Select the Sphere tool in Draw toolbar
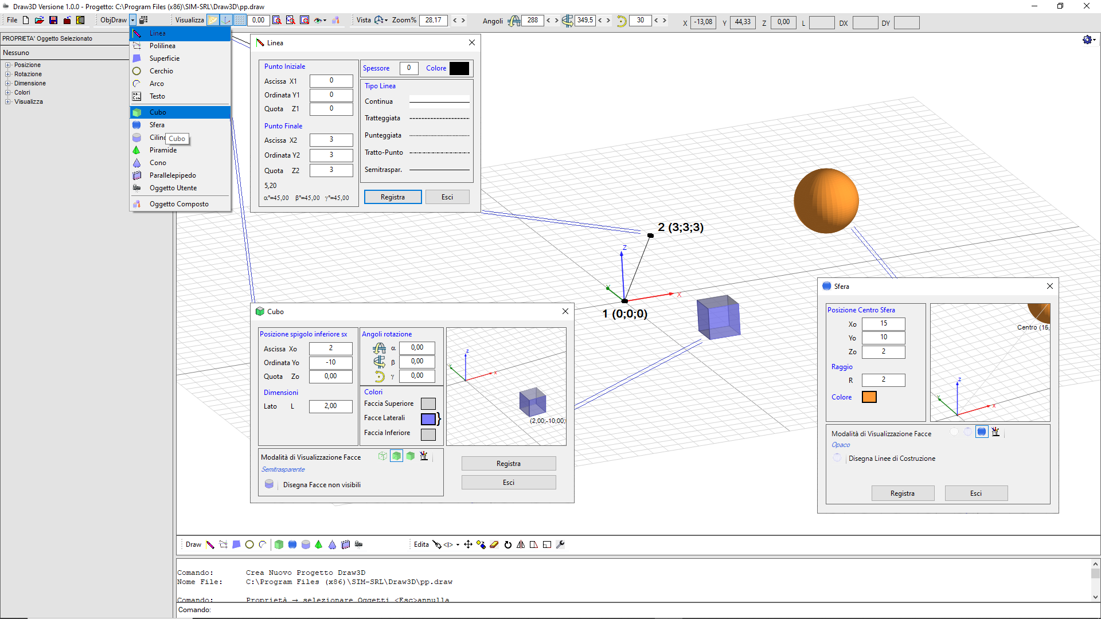1101x619 pixels. click(x=292, y=544)
